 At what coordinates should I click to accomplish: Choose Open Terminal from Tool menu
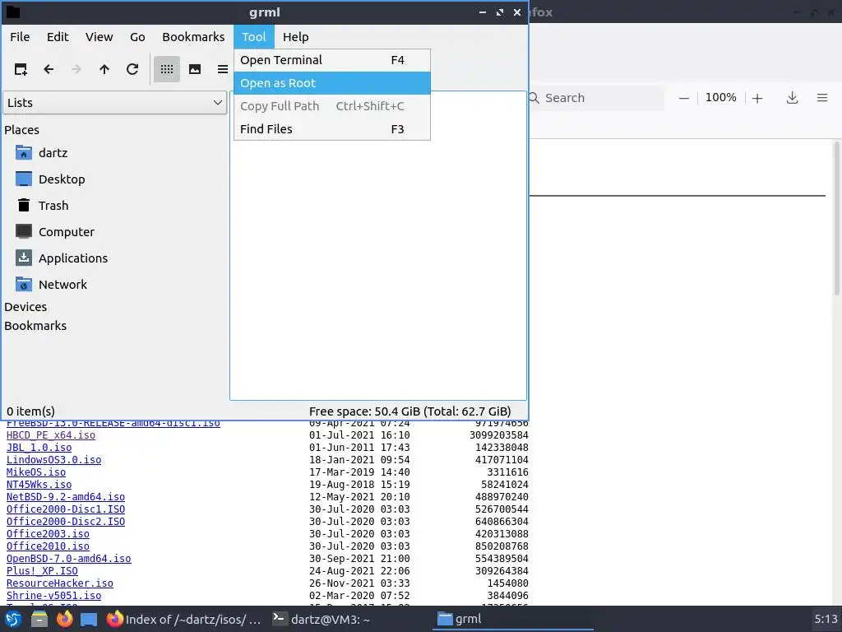click(x=332, y=60)
